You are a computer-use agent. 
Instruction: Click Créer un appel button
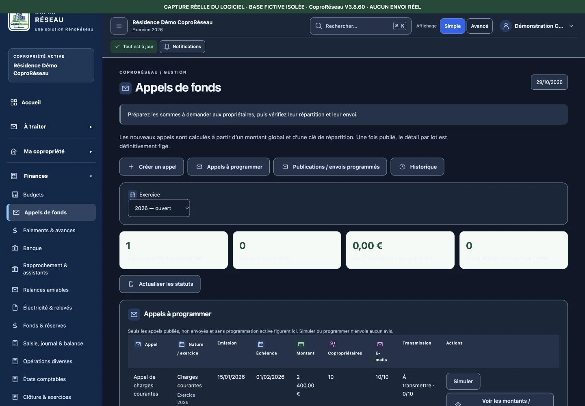[152, 167]
